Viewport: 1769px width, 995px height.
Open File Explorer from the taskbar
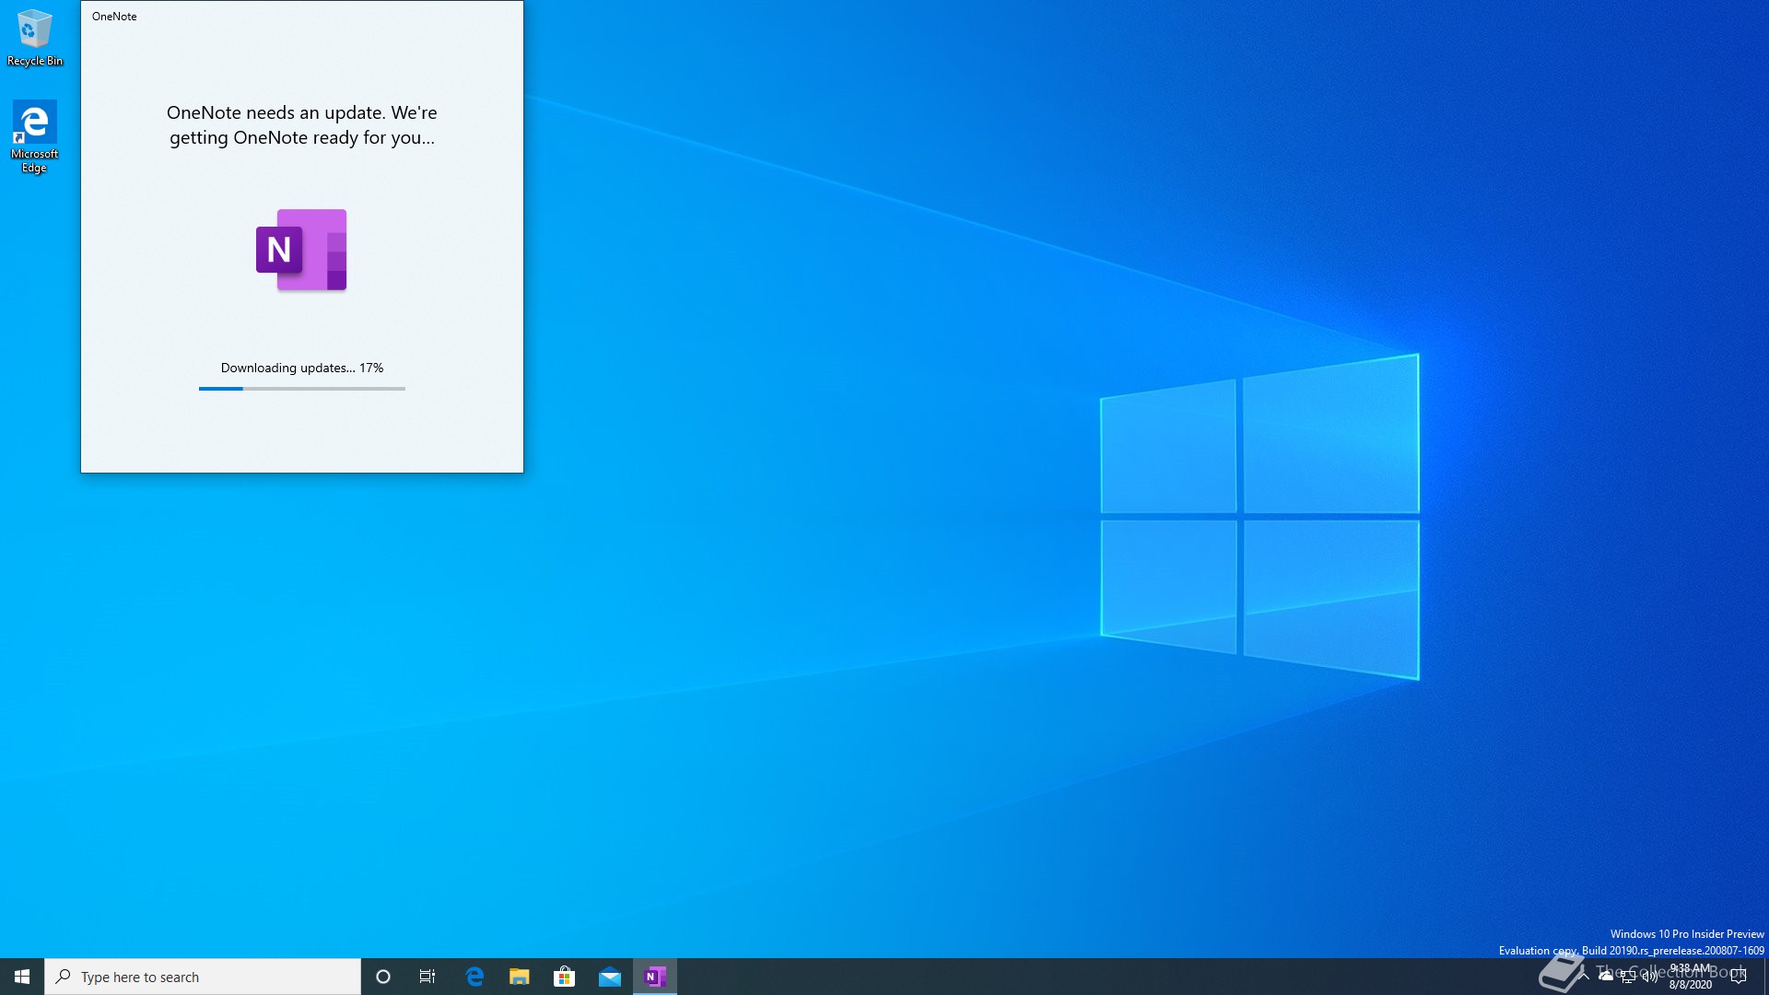(x=520, y=977)
